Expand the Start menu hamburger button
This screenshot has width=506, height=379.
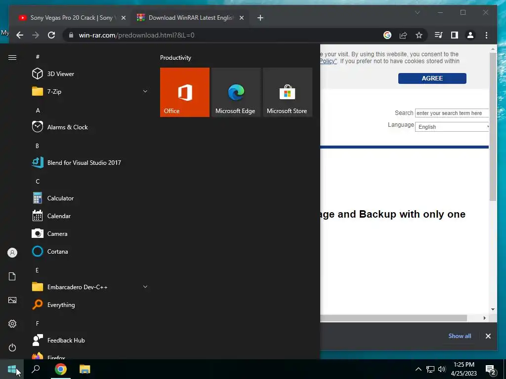(x=12, y=57)
